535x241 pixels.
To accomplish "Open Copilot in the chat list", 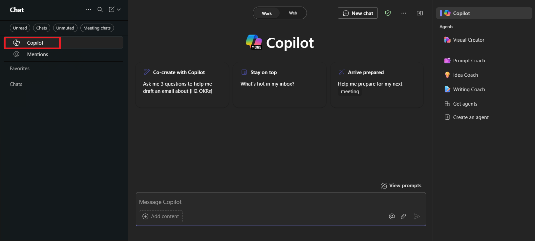I will coord(64,43).
